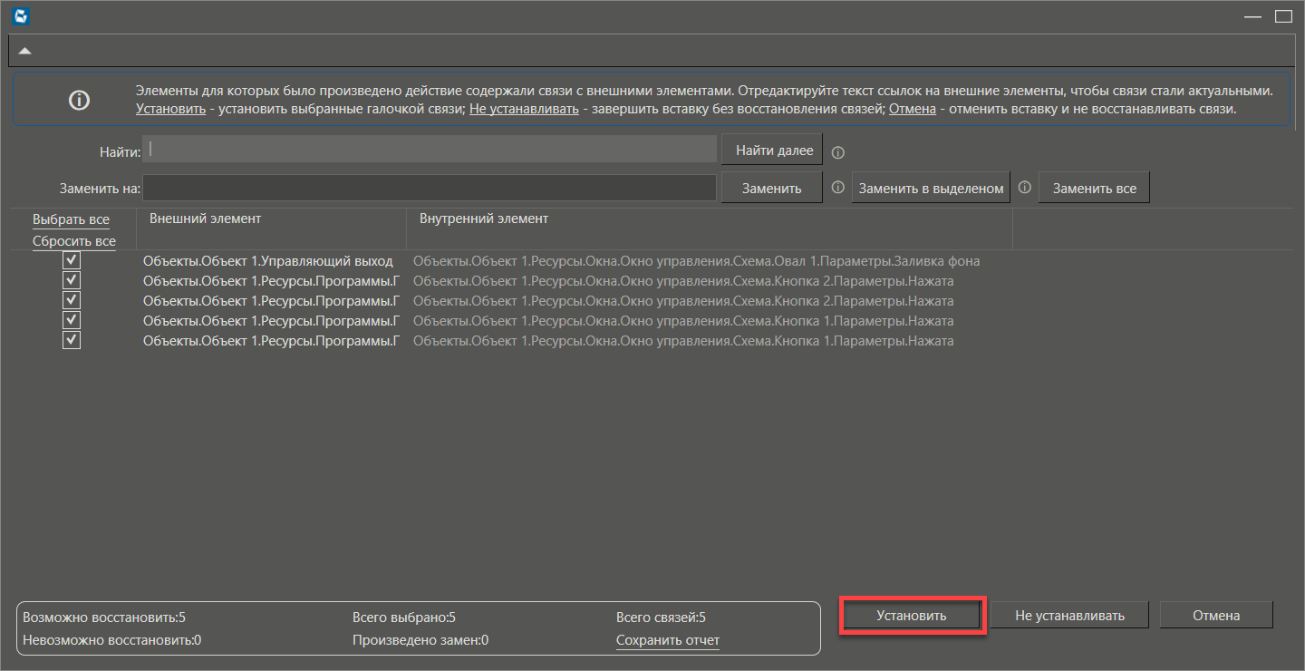Click the Выбрать все link
This screenshot has width=1305, height=671.
click(71, 220)
